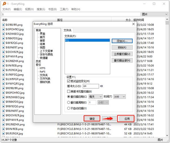Click icon beside $R0POH1O.jpg

coord(4,93)
